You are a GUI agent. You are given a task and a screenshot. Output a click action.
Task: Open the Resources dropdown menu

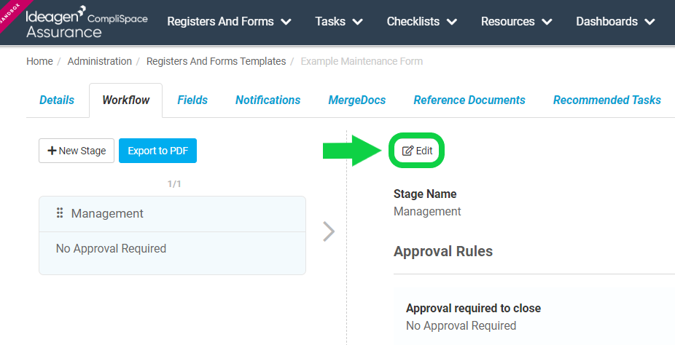coord(516,22)
